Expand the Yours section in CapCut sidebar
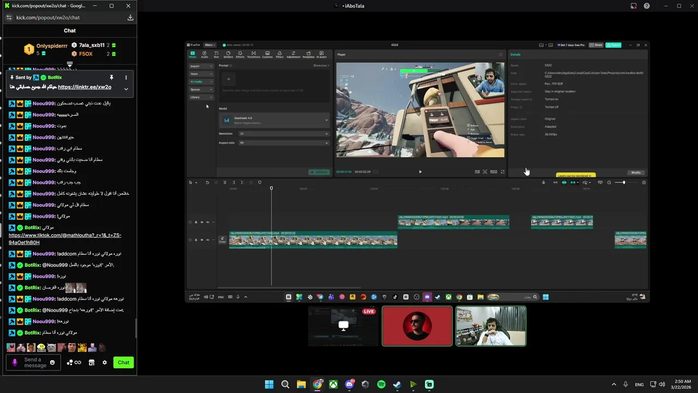The width and height of the screenshot is (698, 393). point(201,74)
